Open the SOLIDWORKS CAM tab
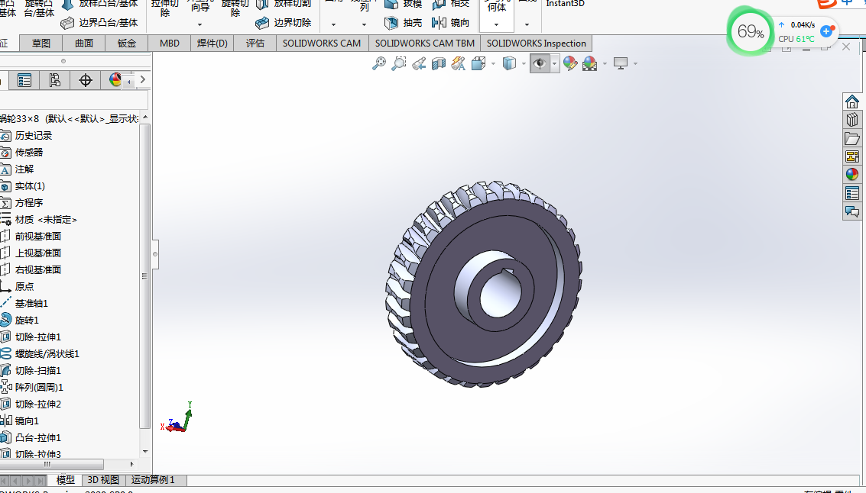This screenshot has width=866, height=493. click(x=321, y=43)
